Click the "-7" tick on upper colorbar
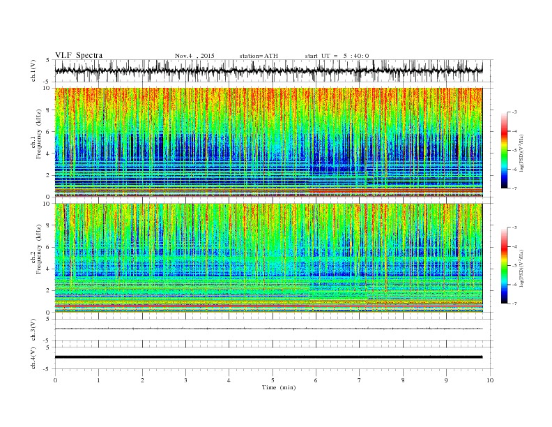552x427 pixels. [514, 188]
